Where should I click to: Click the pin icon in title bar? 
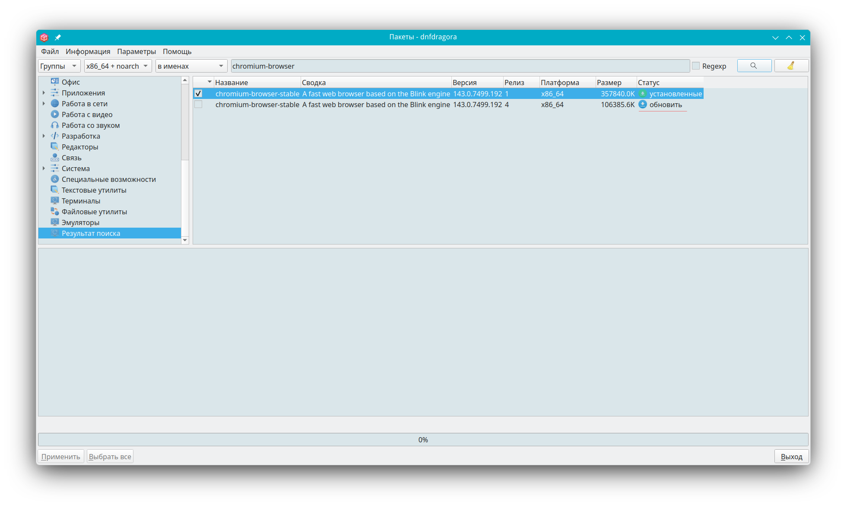coord(57,38)
